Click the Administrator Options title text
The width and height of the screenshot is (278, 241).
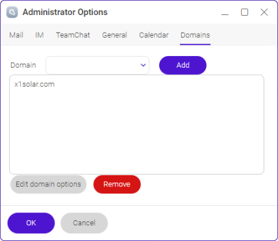tap(65, 12)
